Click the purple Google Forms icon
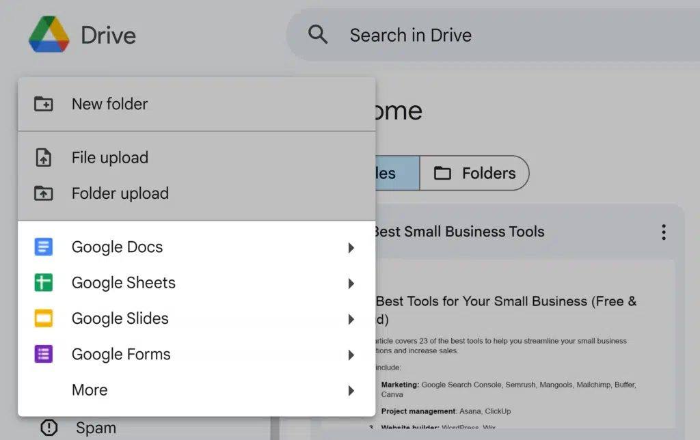The height and width of the screenshot is (440, 700). point(44,354)
